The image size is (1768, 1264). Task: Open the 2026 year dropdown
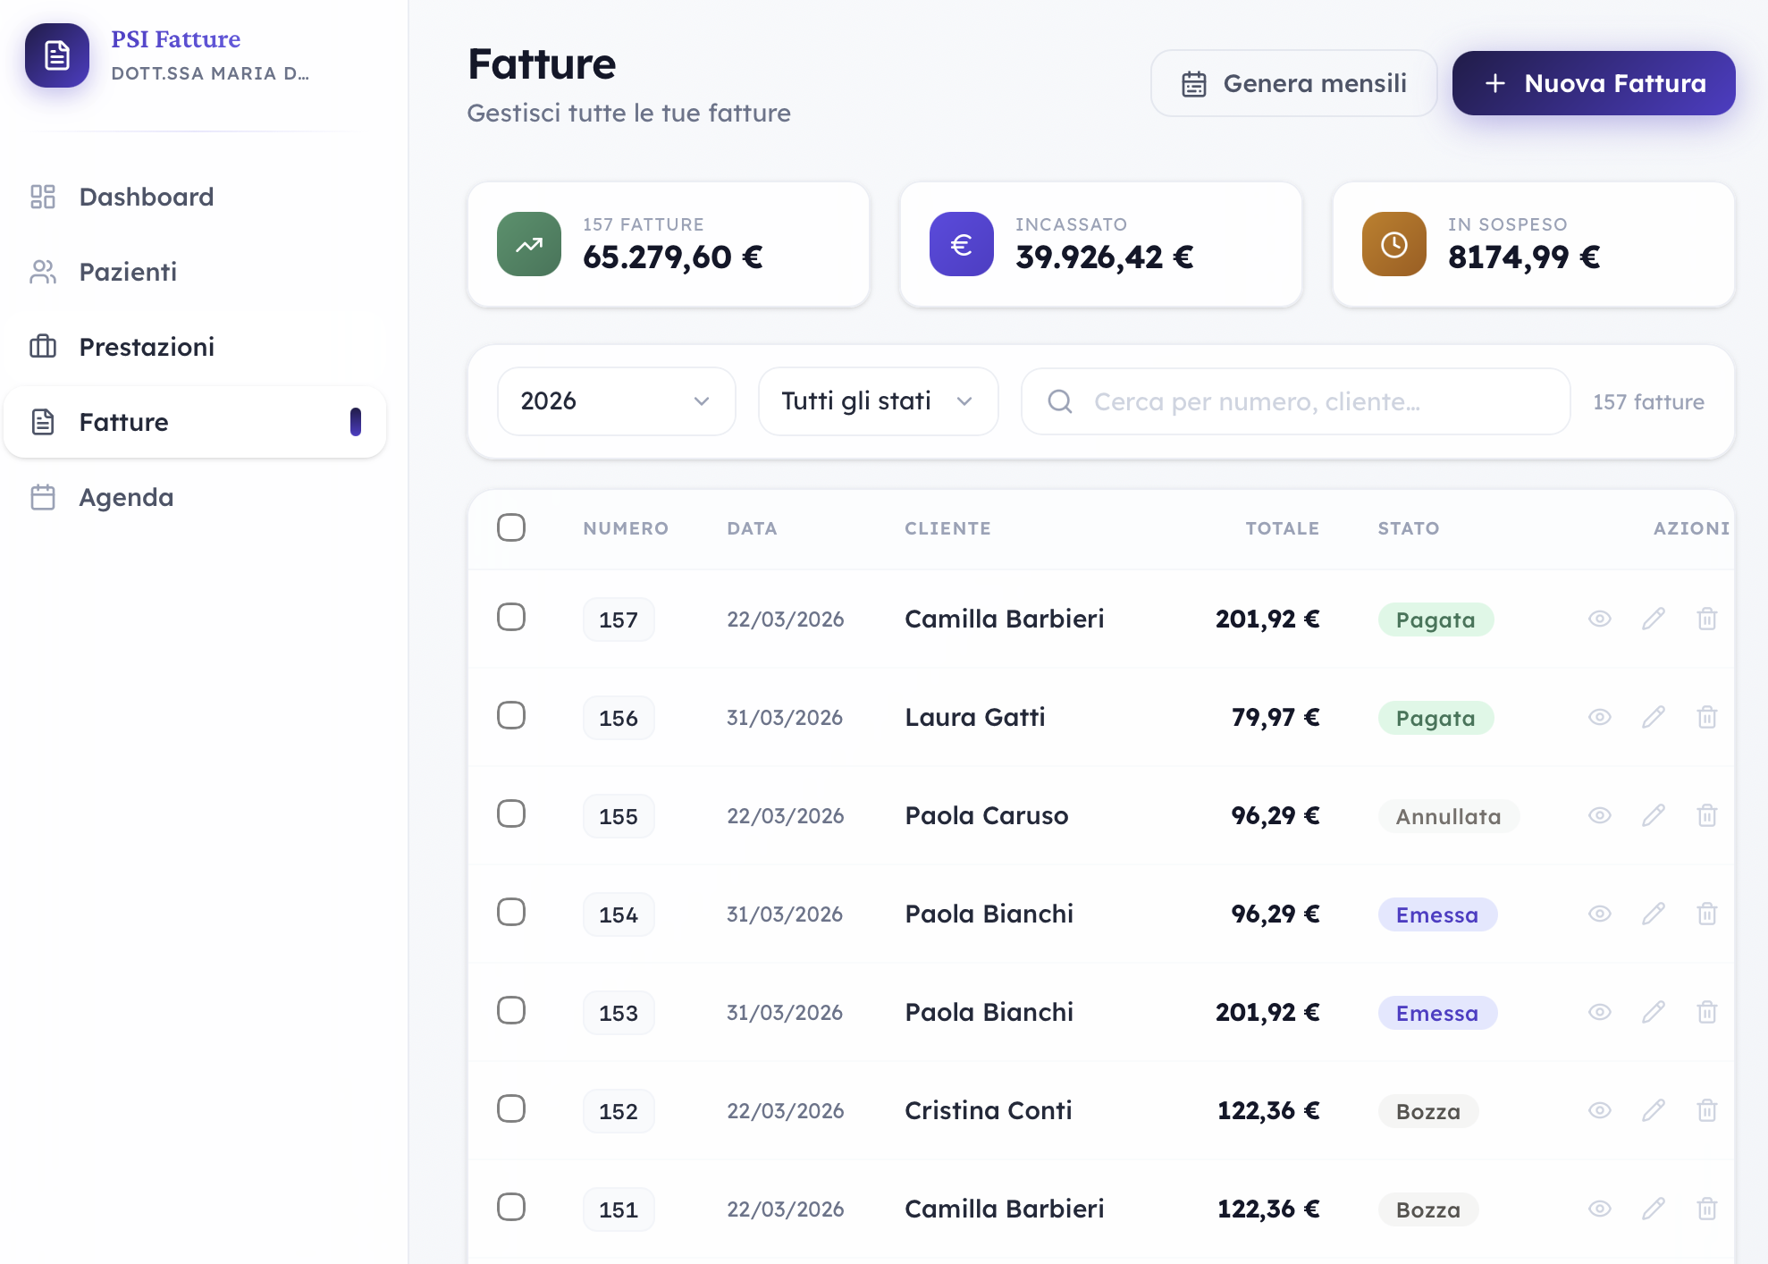616,401
